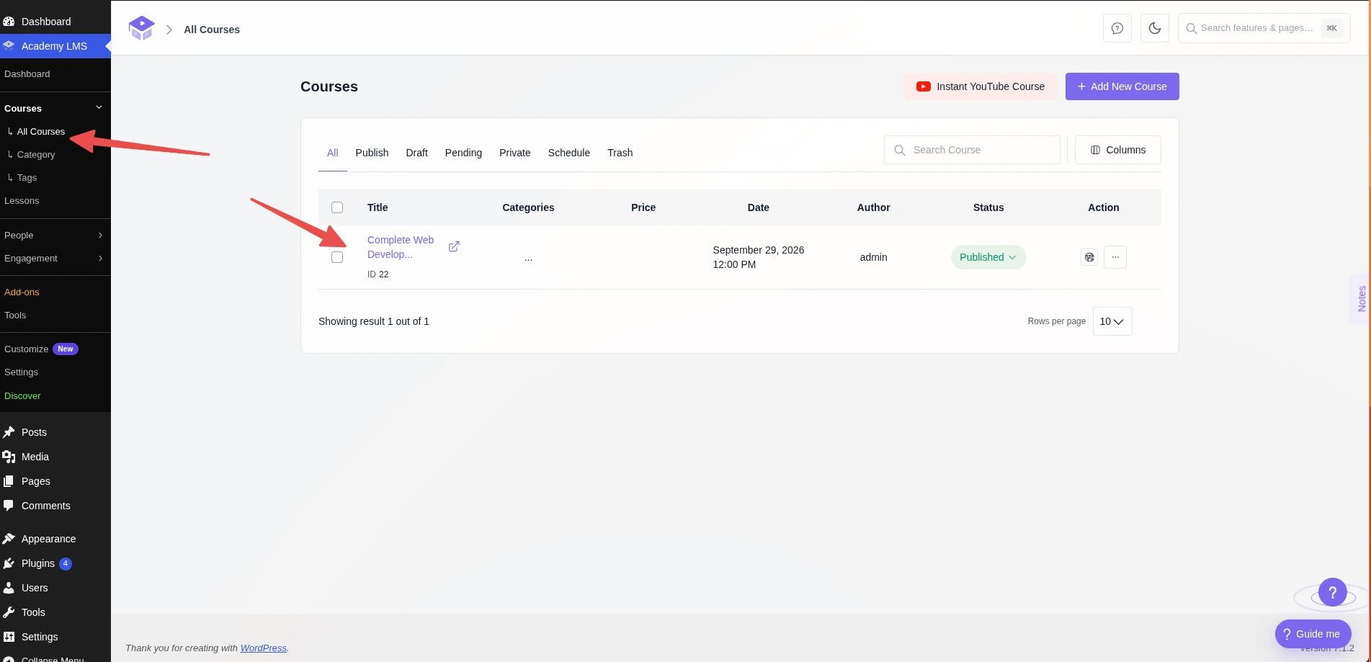Open the help circle icon in header
1371x662 pixels.
tap(1117, 28)
